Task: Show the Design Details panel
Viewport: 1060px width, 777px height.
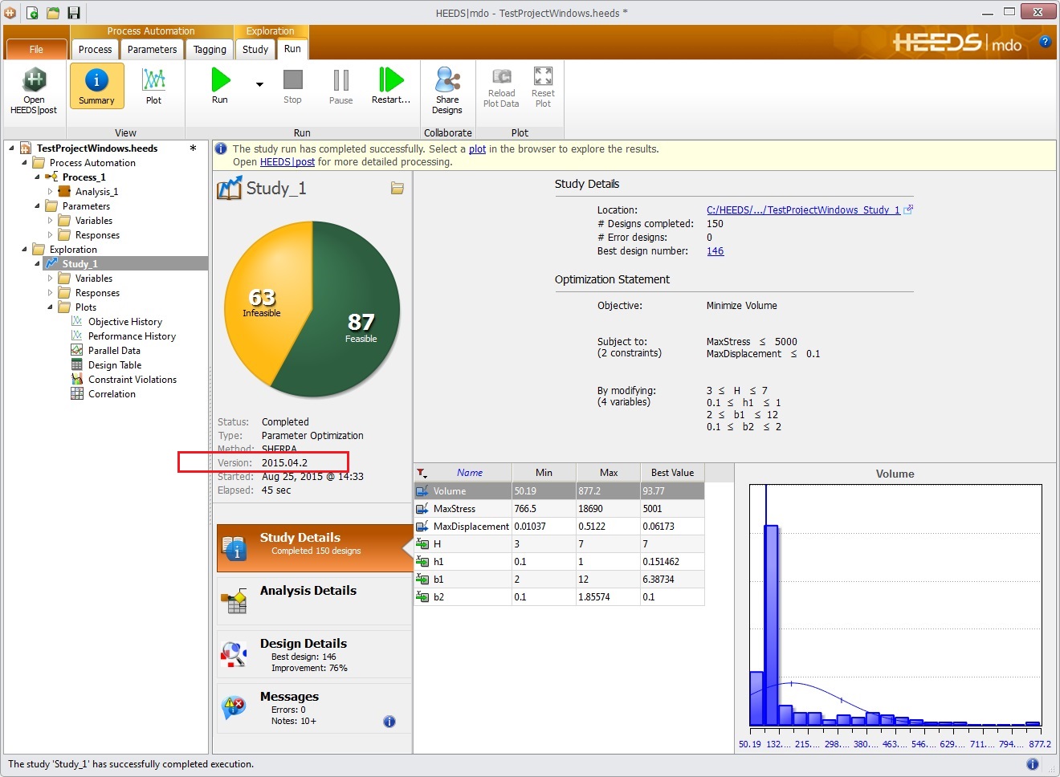Action: pyautogui.click(x=314, y=654)
